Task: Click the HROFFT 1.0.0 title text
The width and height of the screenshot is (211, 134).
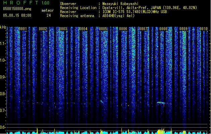Action: (x=27, y=3)
